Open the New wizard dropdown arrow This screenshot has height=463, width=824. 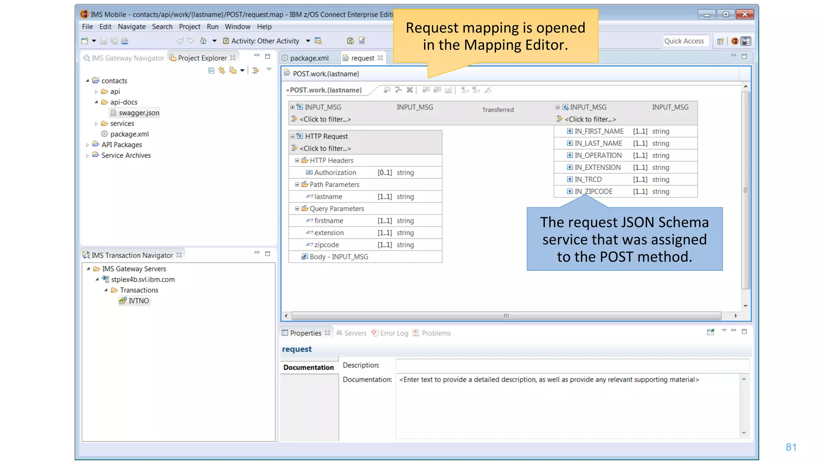94,41
